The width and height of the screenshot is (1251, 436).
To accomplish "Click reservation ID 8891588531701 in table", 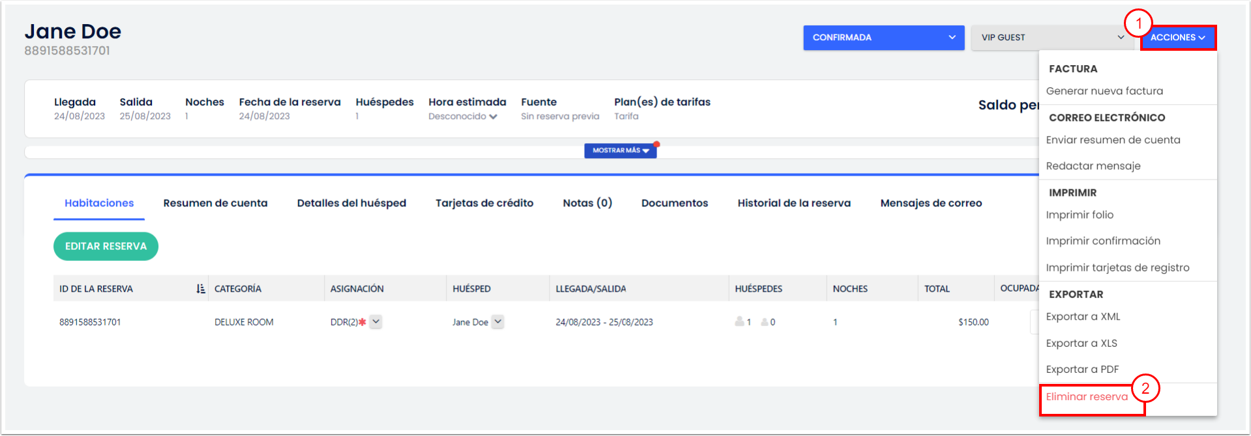I will pyautogui.click(x=90, y=322).
